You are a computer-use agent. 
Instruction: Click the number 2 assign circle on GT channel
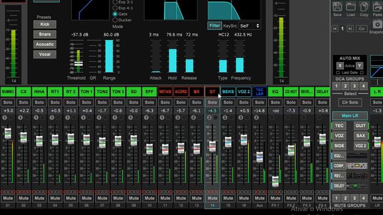pos(209,118)
